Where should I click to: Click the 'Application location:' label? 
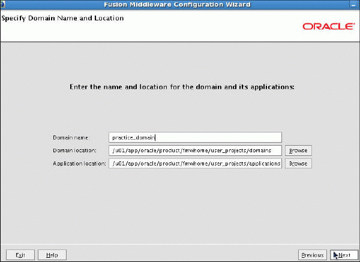[79, 164]
